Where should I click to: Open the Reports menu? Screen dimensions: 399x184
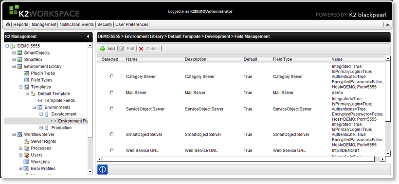(20, 25)
